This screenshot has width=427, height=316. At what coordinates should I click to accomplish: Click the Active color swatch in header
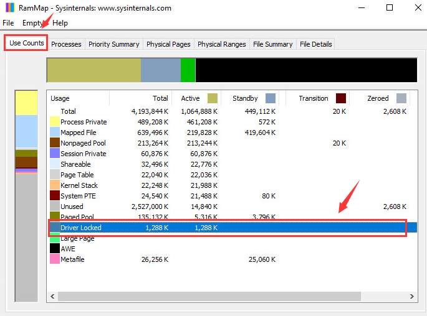coord(213,98)
